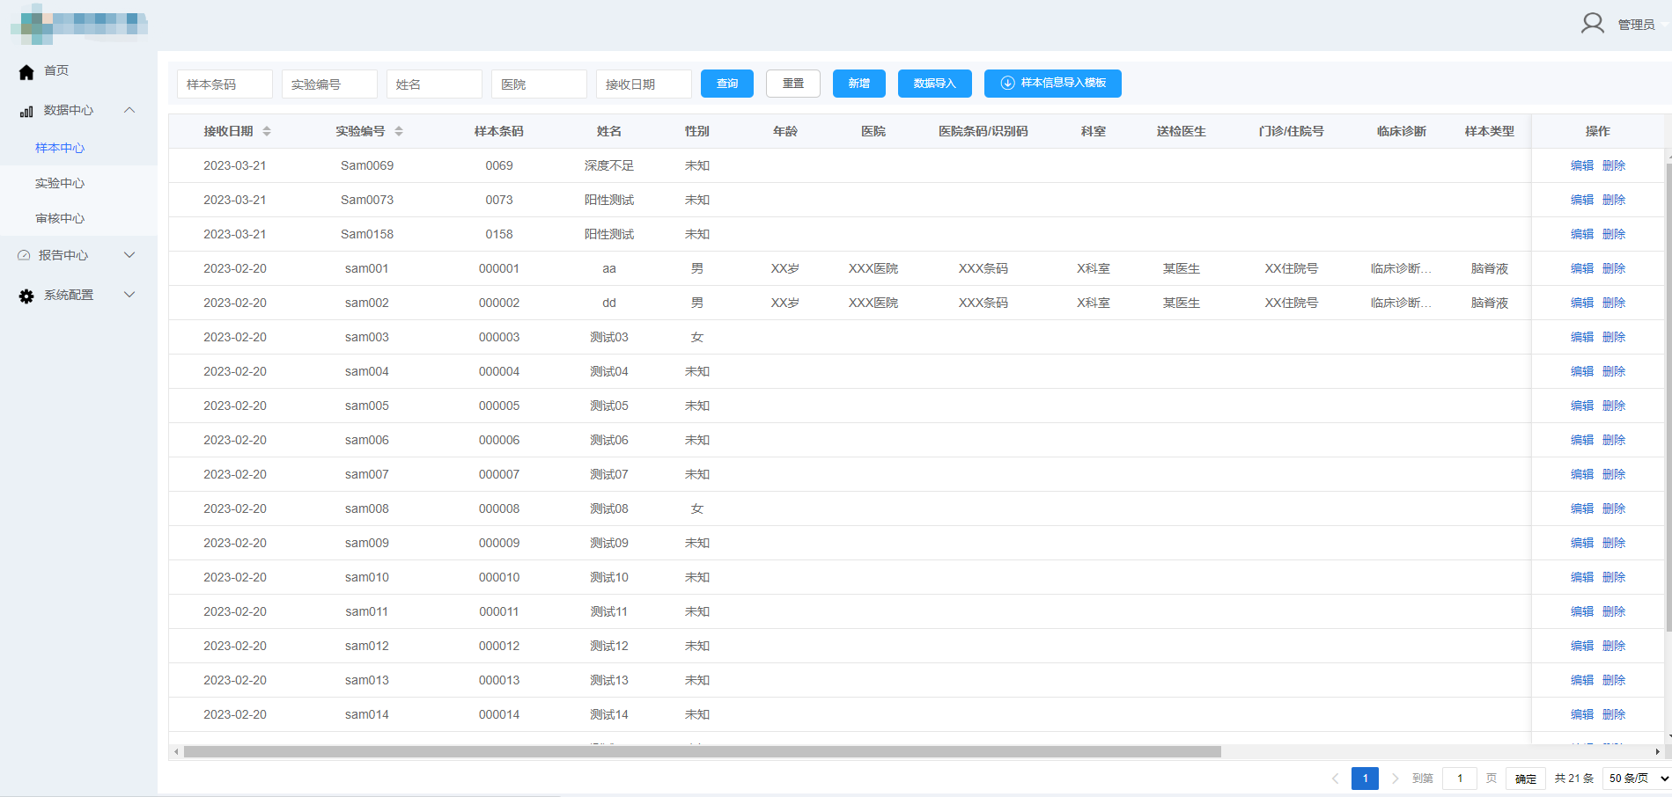Viewport: 1672px width, 797px height.
Task: Click the logo in the top left
Action: [x=79, y=24]
